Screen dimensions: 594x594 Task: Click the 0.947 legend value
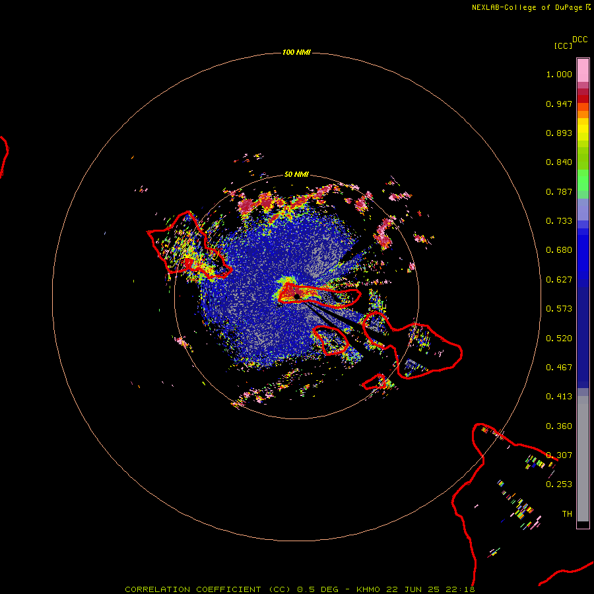(559, 104)
